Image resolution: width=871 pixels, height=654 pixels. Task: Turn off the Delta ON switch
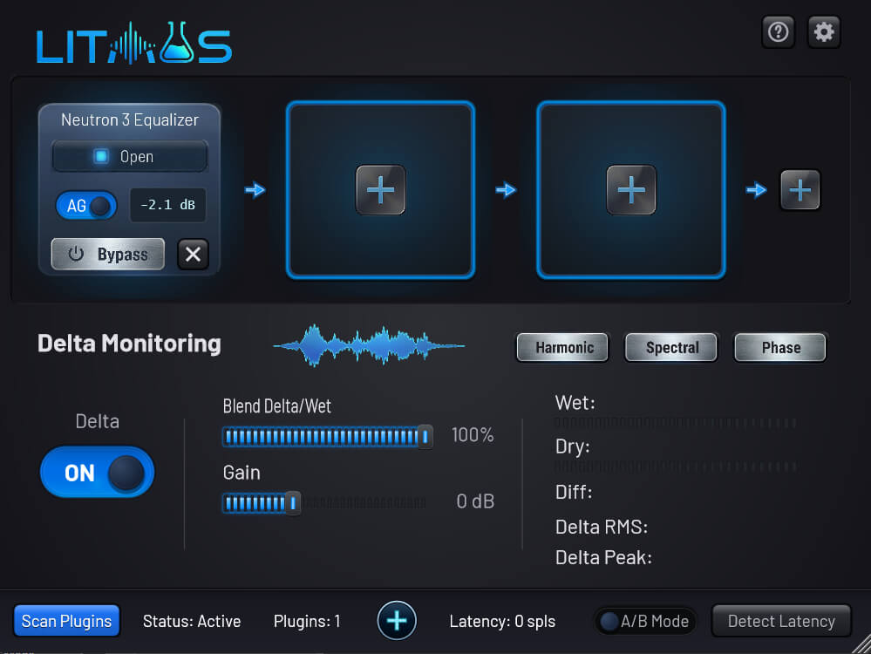click(97, 473)
